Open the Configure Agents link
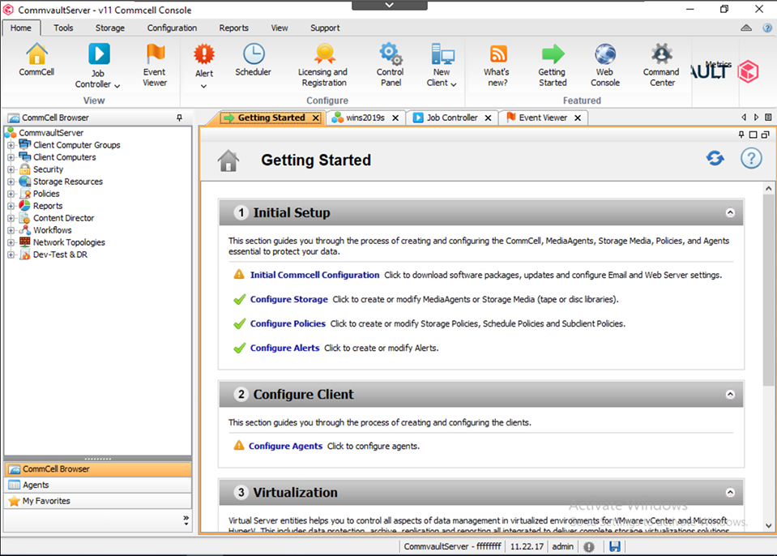Image resolution: width=777 pixels, height=556 pixels. click(285, 446)
